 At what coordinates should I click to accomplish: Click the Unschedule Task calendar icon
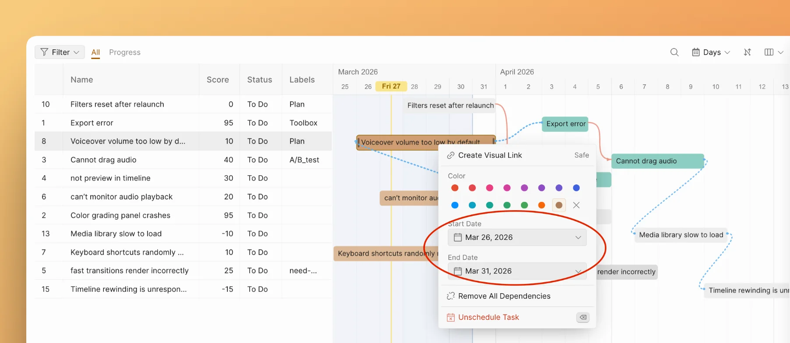[450, 318]
